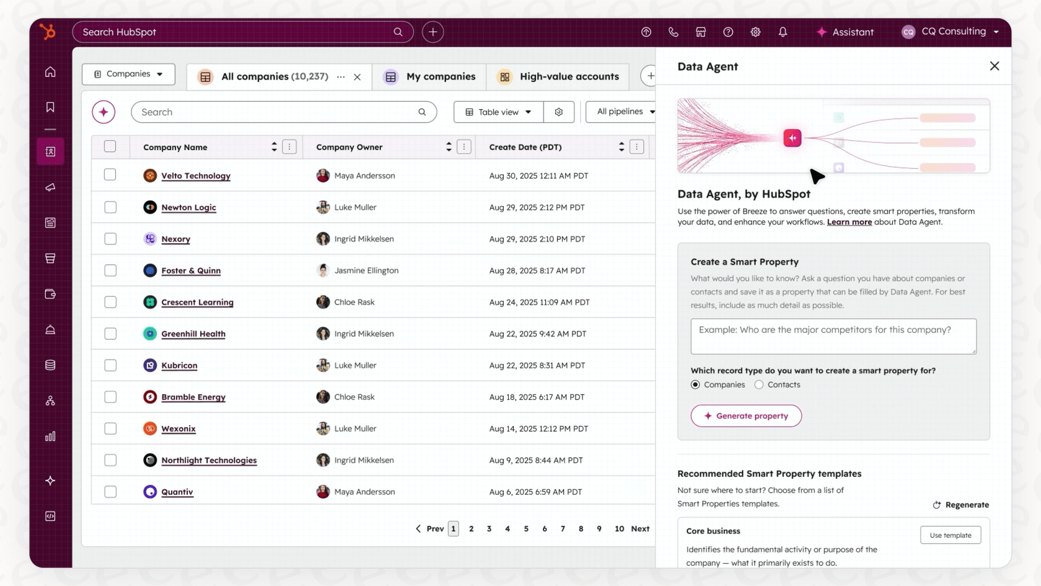Viewport: 1041px width, 586px height.
Task: Check the select-all checkbox in table header
Action: (110, 146)
